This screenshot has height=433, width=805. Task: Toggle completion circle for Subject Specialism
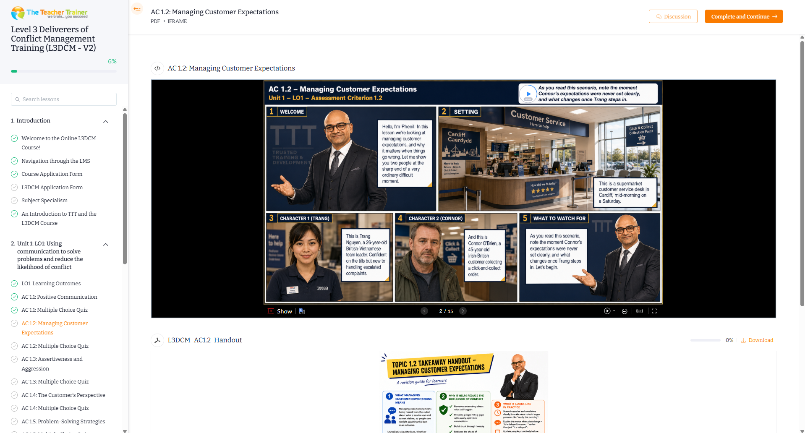click(x=14, y=201)
